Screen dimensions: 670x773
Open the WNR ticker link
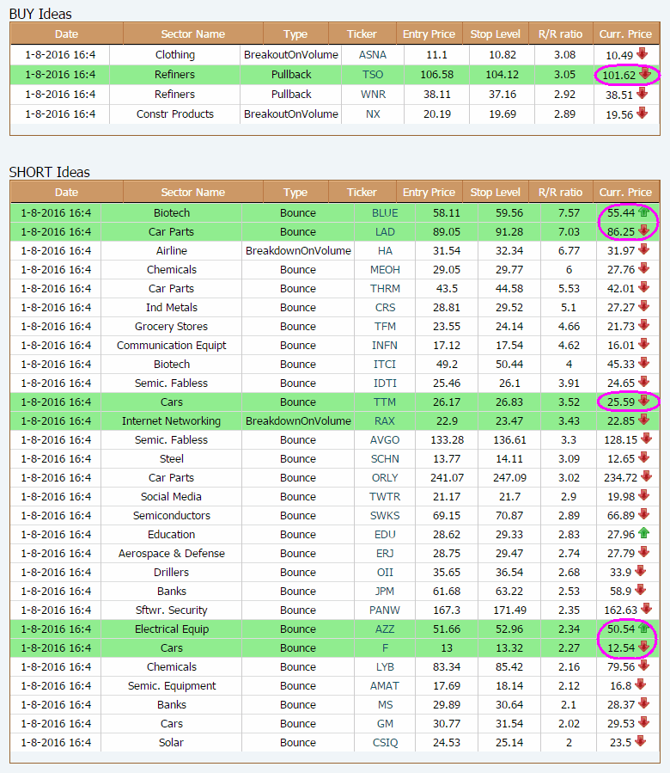373,95
